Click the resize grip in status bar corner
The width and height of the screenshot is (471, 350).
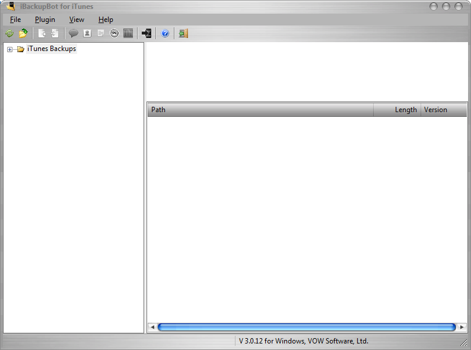tap(464, 343)
